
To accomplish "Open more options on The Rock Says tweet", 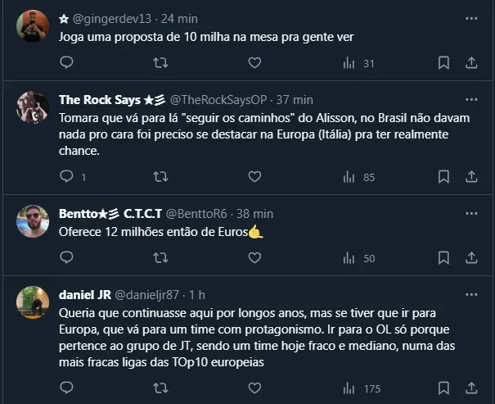I will click(x=471, y=100).
